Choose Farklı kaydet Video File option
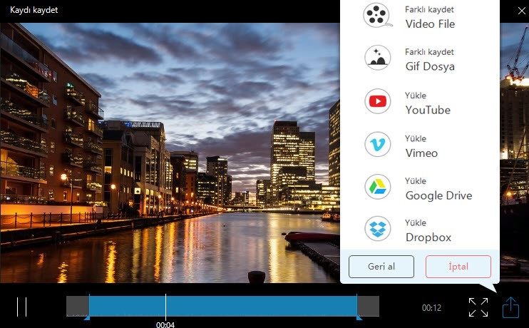Image resolution: width=529 pixels, height=328 pixels. coord(420,17)
